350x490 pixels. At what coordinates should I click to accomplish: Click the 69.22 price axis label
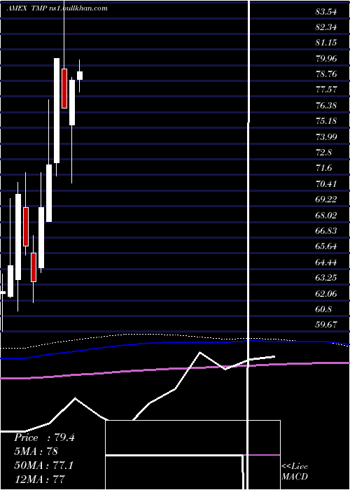point(326,199)
